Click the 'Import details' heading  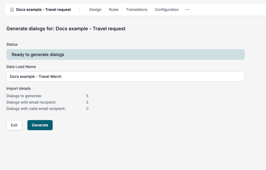click(19, 88)
